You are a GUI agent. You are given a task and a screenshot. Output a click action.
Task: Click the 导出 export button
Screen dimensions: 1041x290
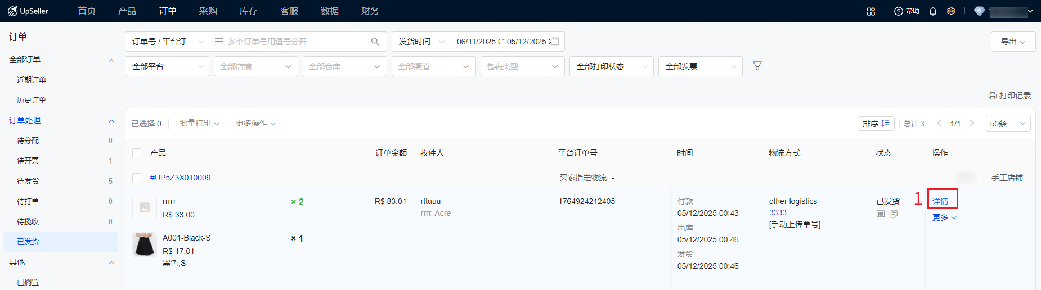tap(1013, 42)
